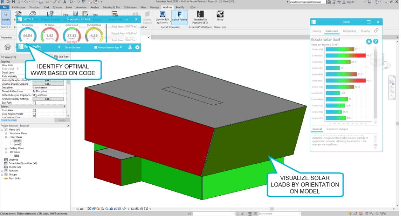The width and height of the screenshot is (401, 216).
Task: Click Visual Style cube in view control bar
Action: click(x=94, y=209)
